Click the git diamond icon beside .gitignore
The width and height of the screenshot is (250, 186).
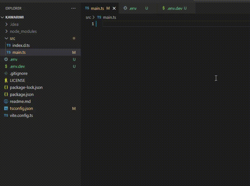pos(6,73)
